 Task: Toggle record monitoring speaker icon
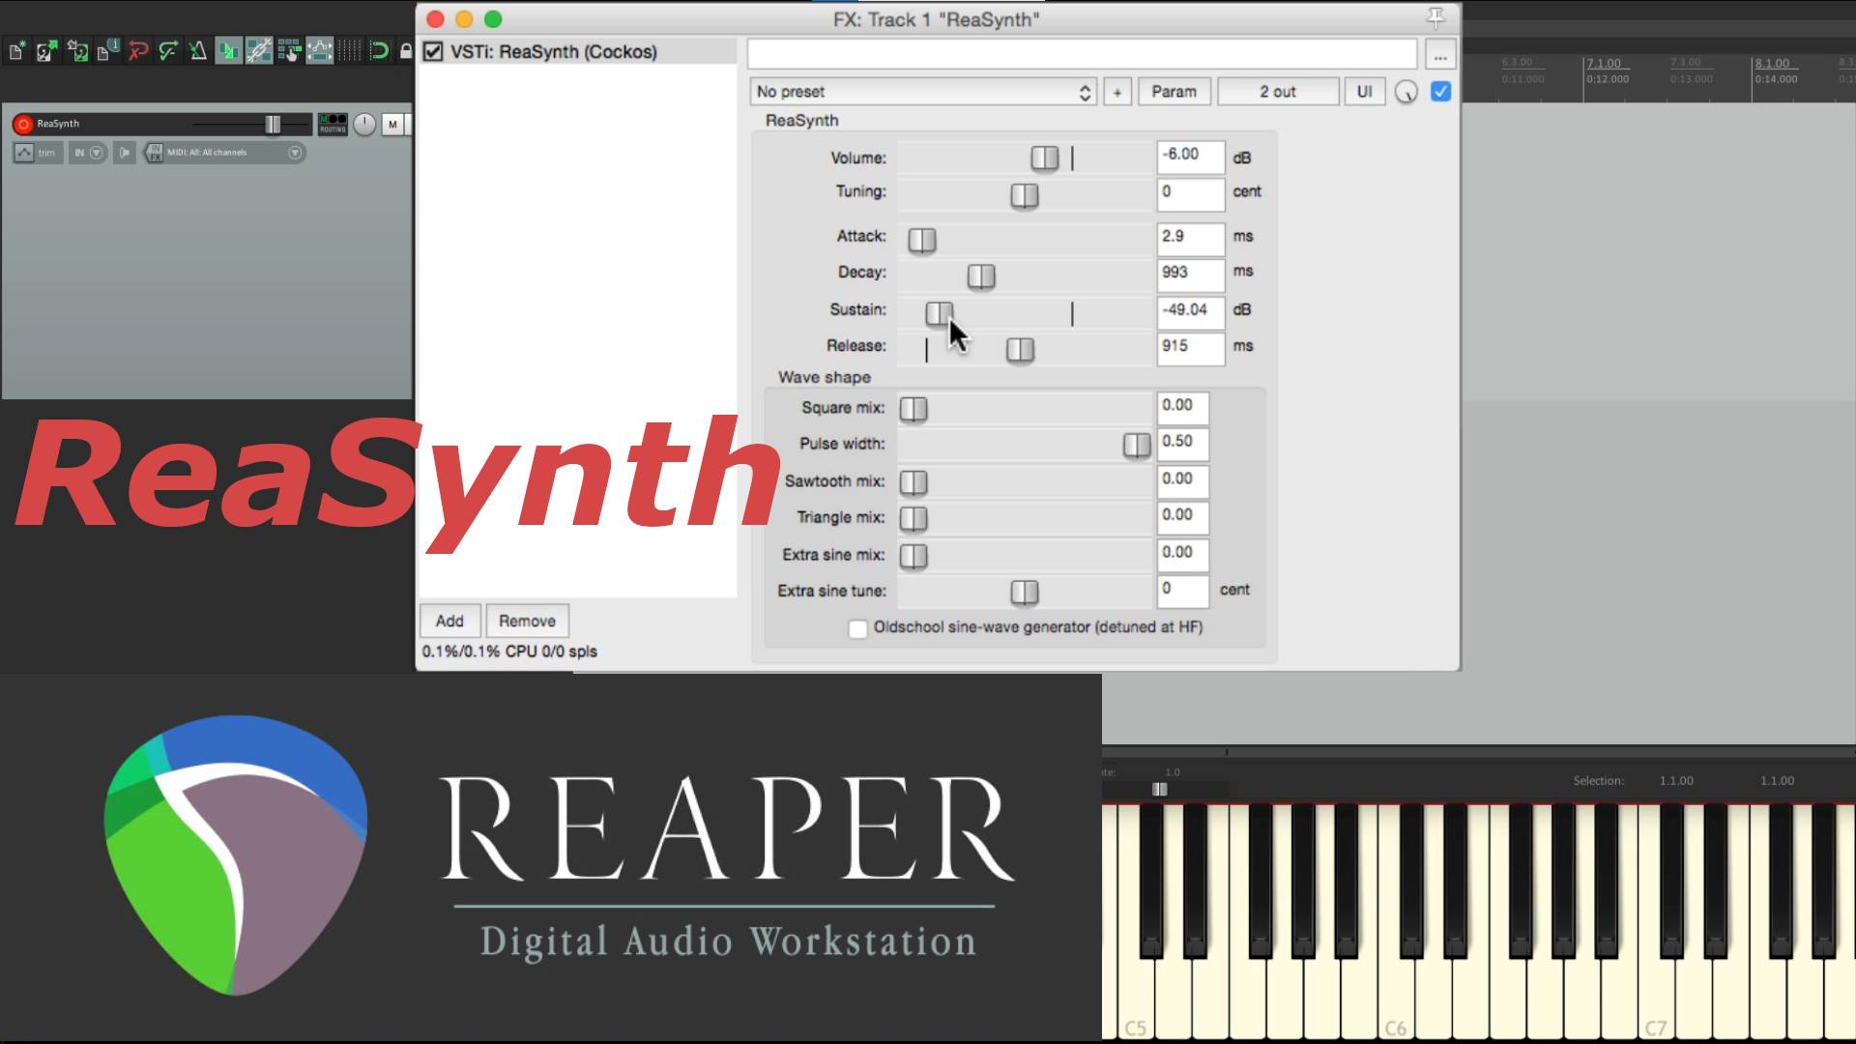pyautogui.click(x=125, y=153)
